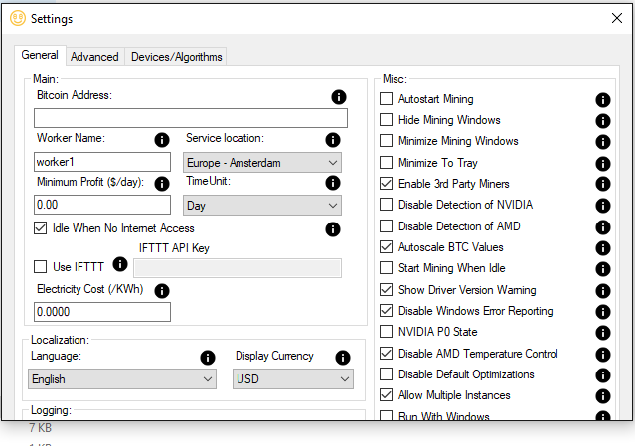
Task: Click the info icon beside Bitcoin Address
Action: [338, 97]
